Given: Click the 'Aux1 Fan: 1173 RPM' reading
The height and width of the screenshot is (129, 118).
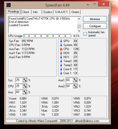Looking at the screenshot, I should pos(22,53).
